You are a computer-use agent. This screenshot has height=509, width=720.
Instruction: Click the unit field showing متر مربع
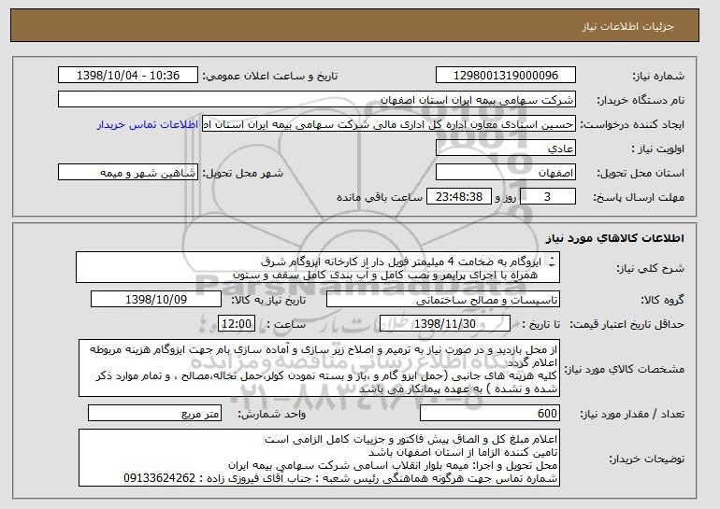(x=154, y=413)
